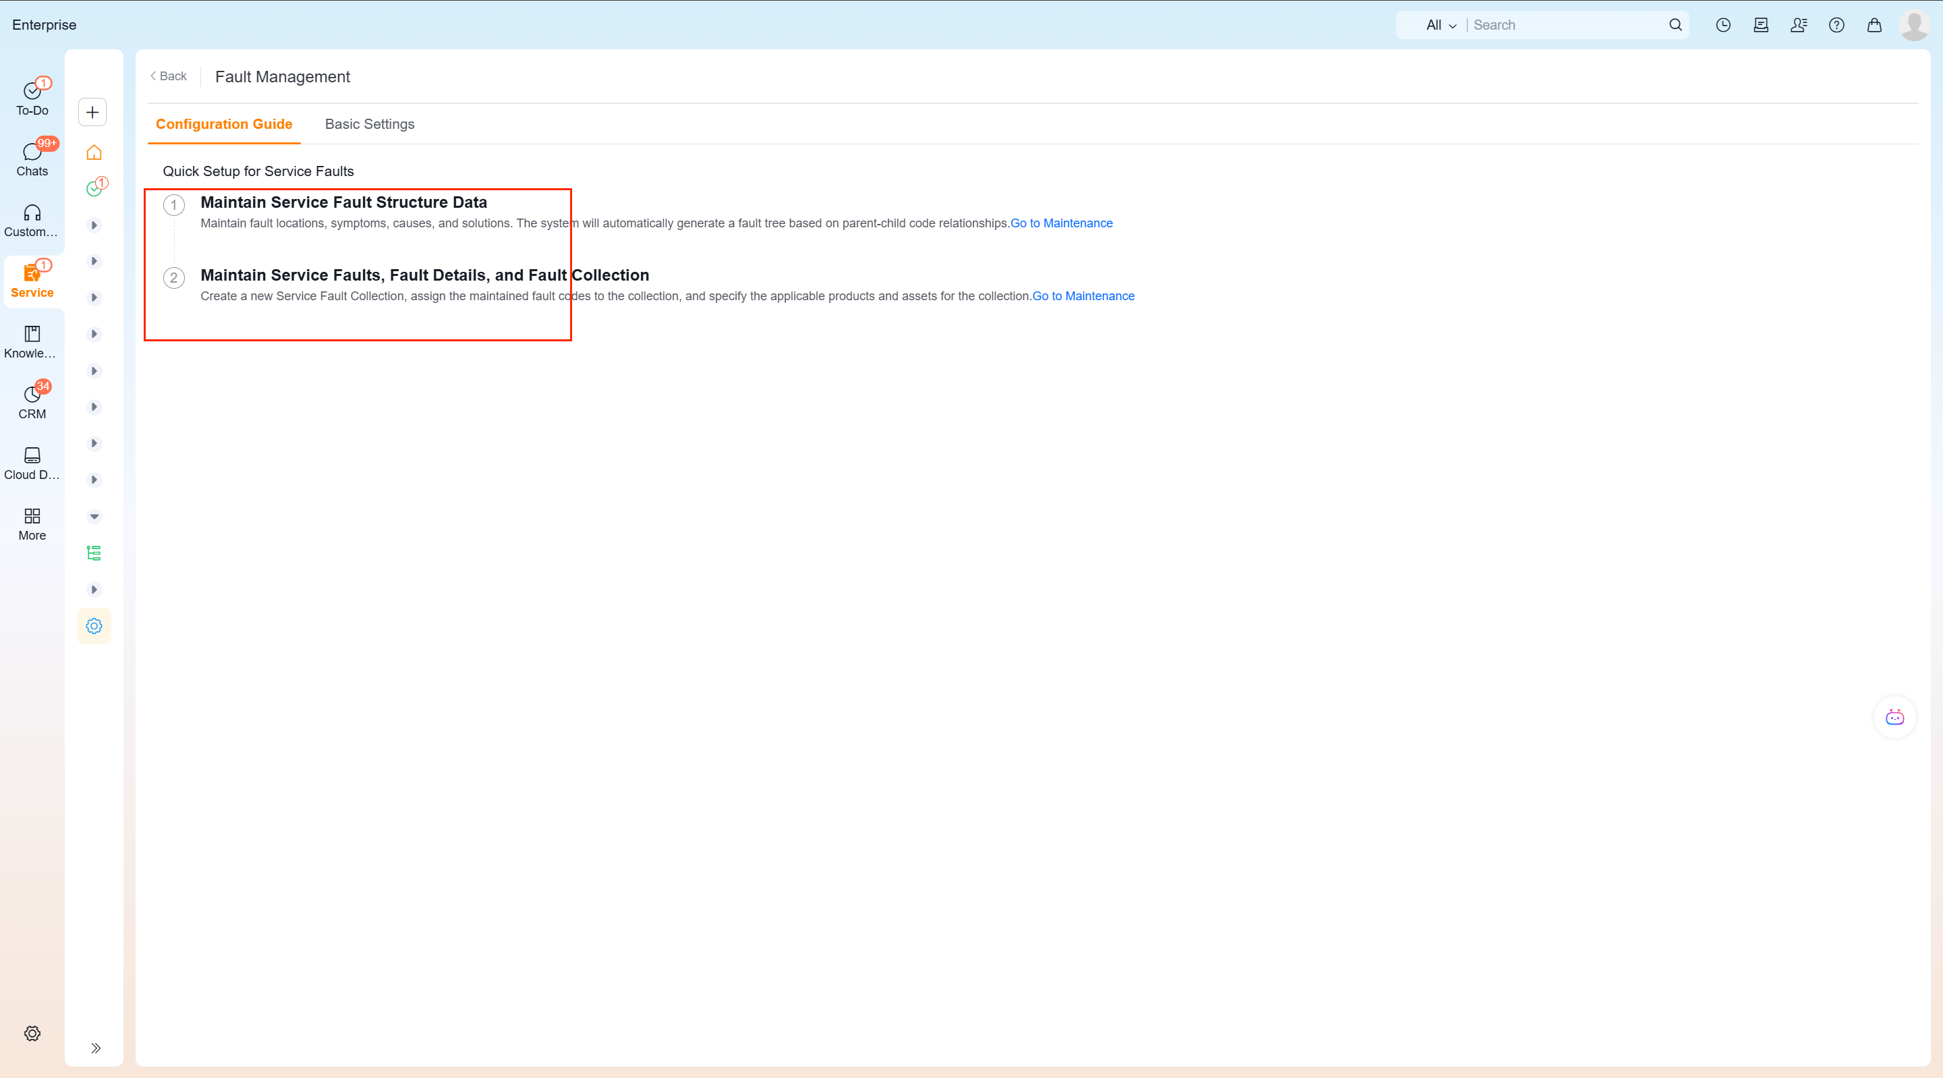Viewport: 1943px width, 1078px height.
Task: Open the Cloud Drive section
Action: pos(32,463)
